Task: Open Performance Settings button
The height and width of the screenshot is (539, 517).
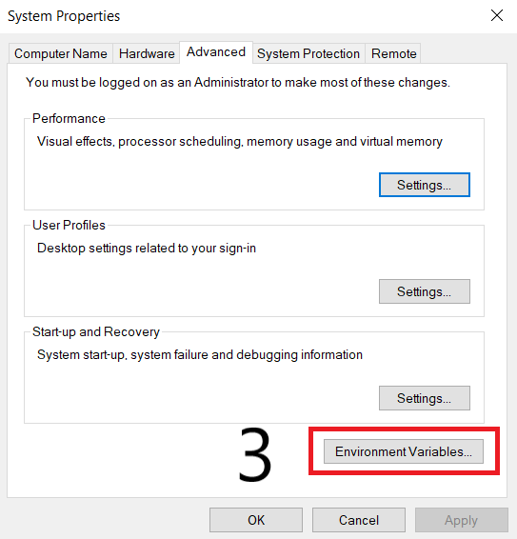Action: [x=425, y=185]
